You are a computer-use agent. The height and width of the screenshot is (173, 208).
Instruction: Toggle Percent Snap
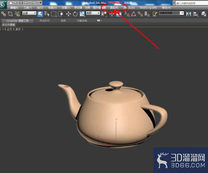[140, 14]
